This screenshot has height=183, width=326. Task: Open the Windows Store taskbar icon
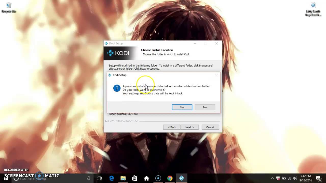click(135, 178)
